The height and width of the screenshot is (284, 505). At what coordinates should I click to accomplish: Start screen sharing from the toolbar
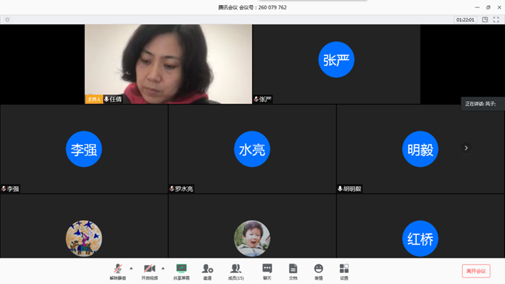(181, 272)
